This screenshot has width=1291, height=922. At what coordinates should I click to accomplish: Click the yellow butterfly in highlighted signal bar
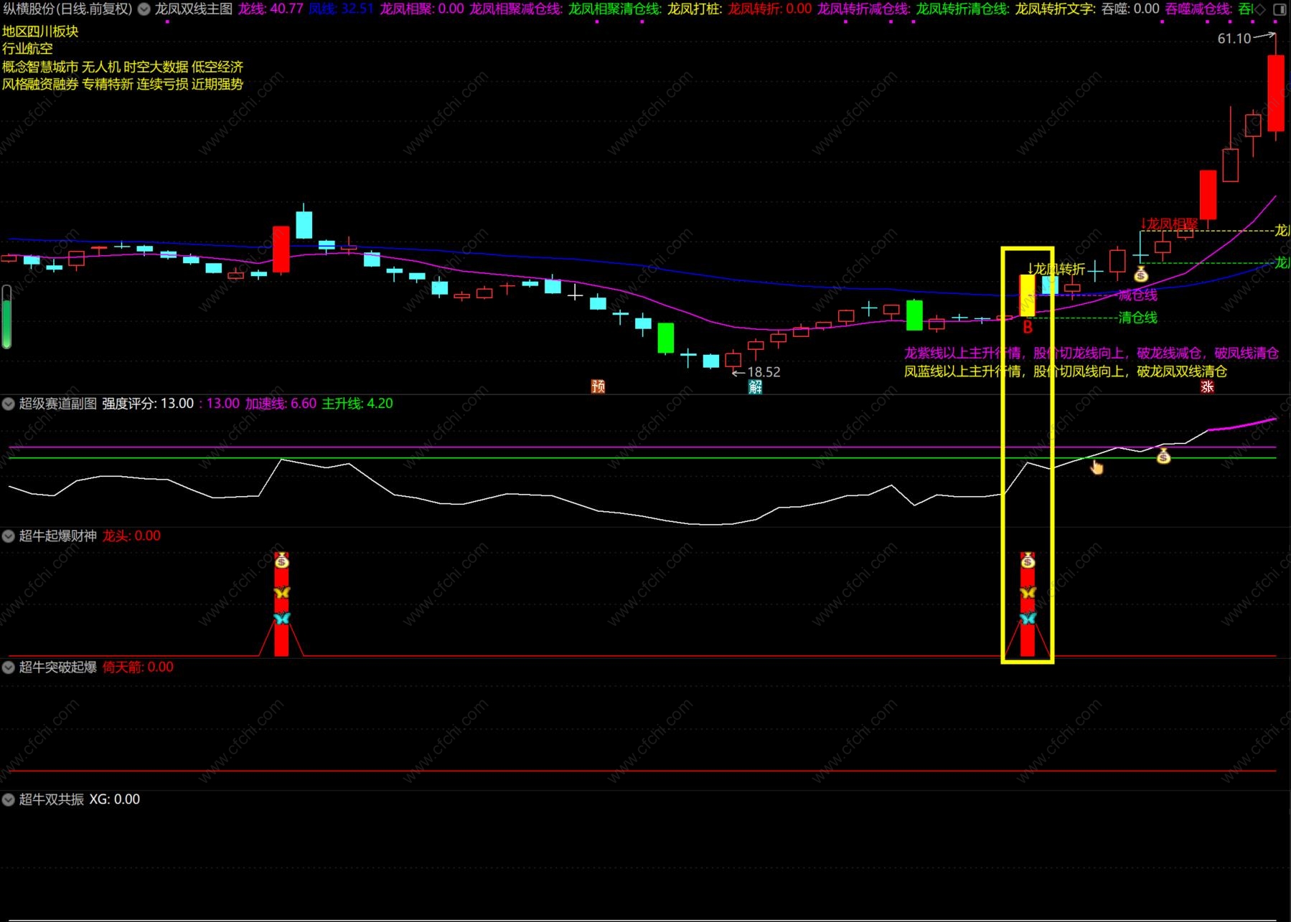[1028, 593]
